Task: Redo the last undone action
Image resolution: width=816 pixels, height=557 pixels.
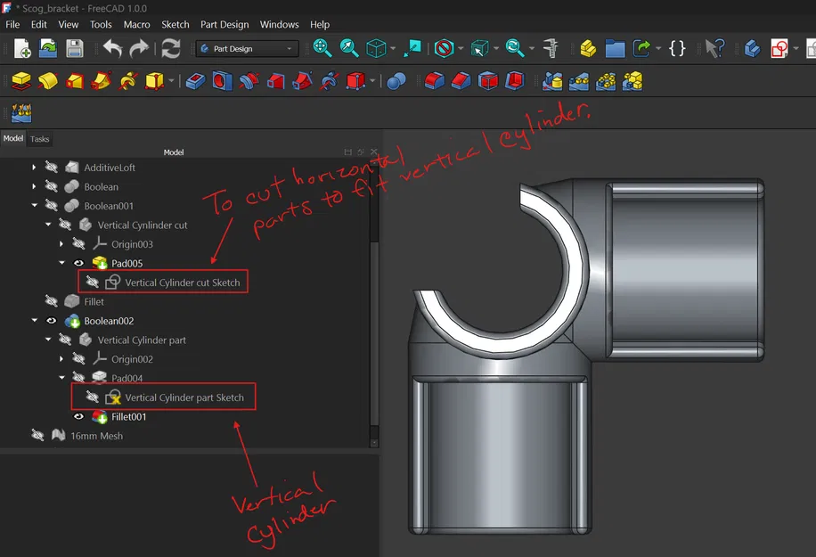Action: pyautogui.click(x=139, y=48)
